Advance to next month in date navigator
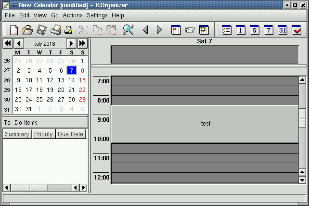 [x=71, y=43]
